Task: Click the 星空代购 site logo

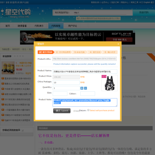Action: [x=16, y=12]
